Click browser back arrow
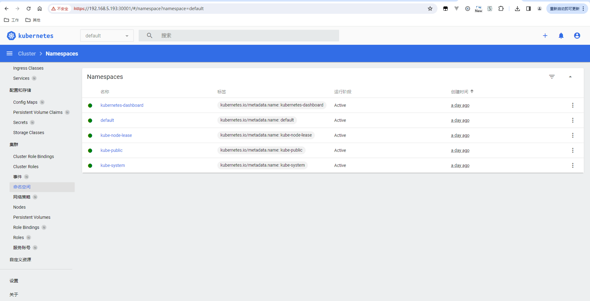This screenshot has height=301, width=590. 6,9
